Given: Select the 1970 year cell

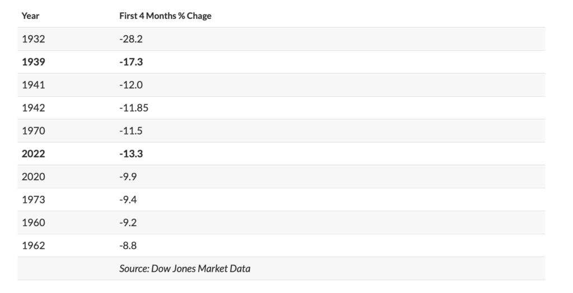Looking at the screenshot, I should coord(33,131).
